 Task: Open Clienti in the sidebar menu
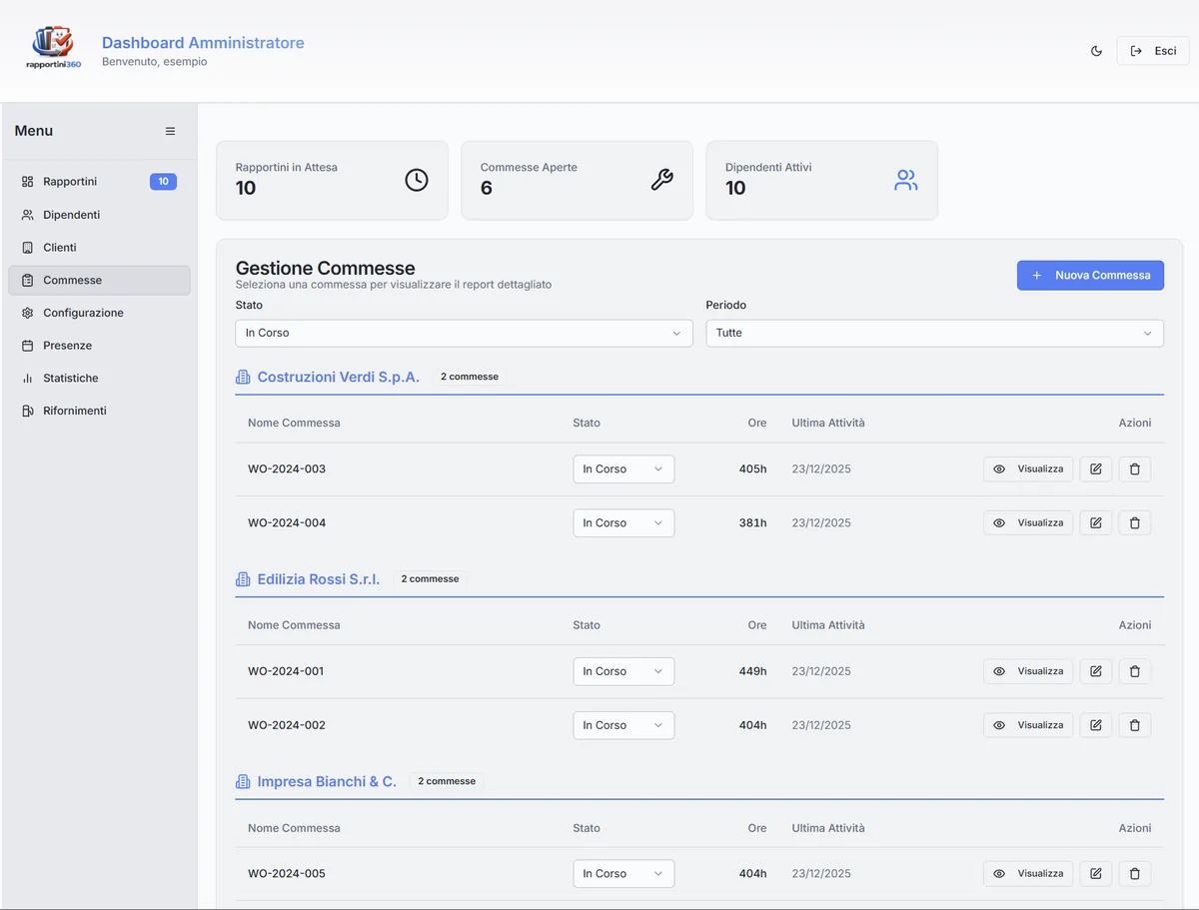coord(99,248)
